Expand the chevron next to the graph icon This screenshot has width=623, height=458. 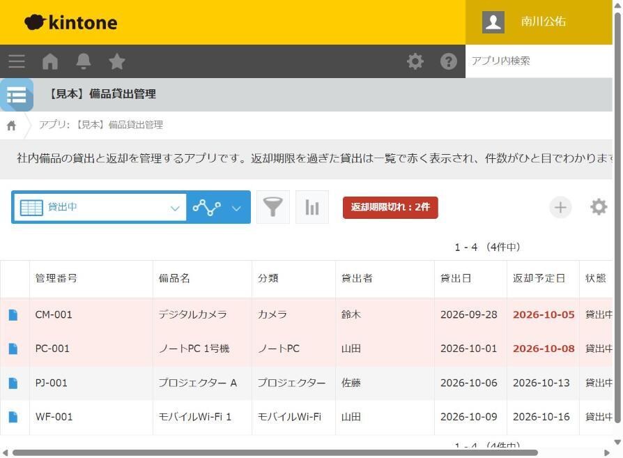[236, 208]
